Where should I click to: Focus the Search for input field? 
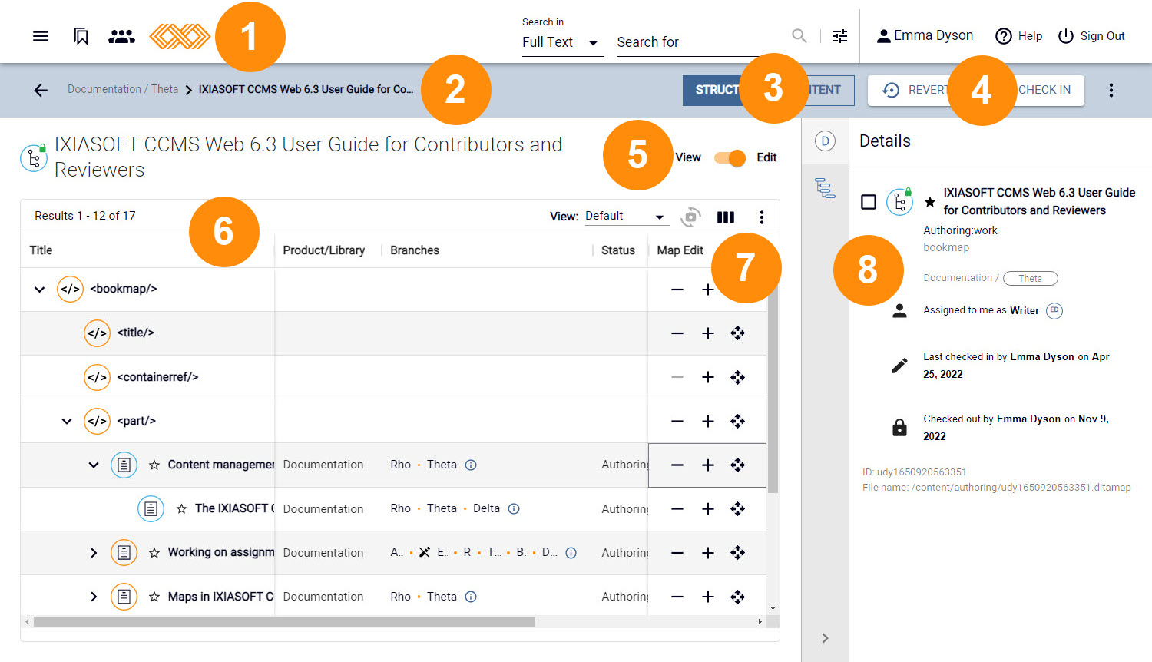coord(688,42)
